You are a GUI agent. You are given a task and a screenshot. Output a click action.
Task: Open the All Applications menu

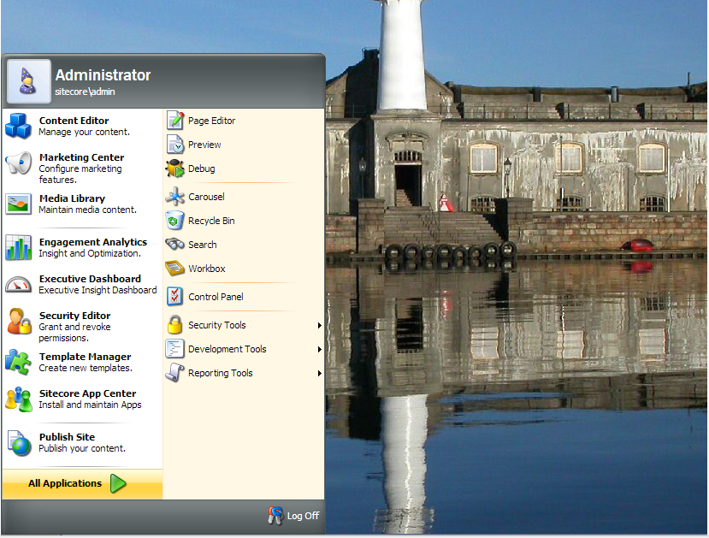(82, 484)
